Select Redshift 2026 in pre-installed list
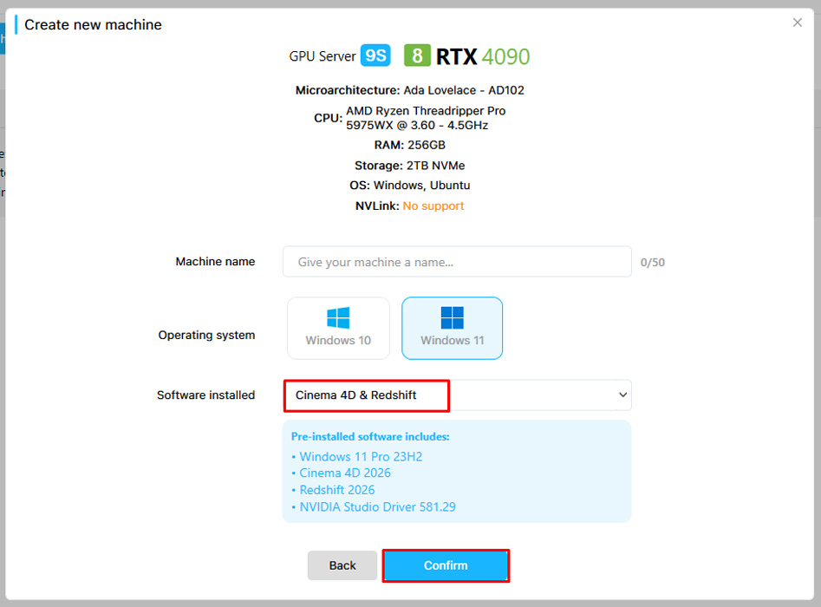This screenshot has height=607, width=821. point(337,490)
